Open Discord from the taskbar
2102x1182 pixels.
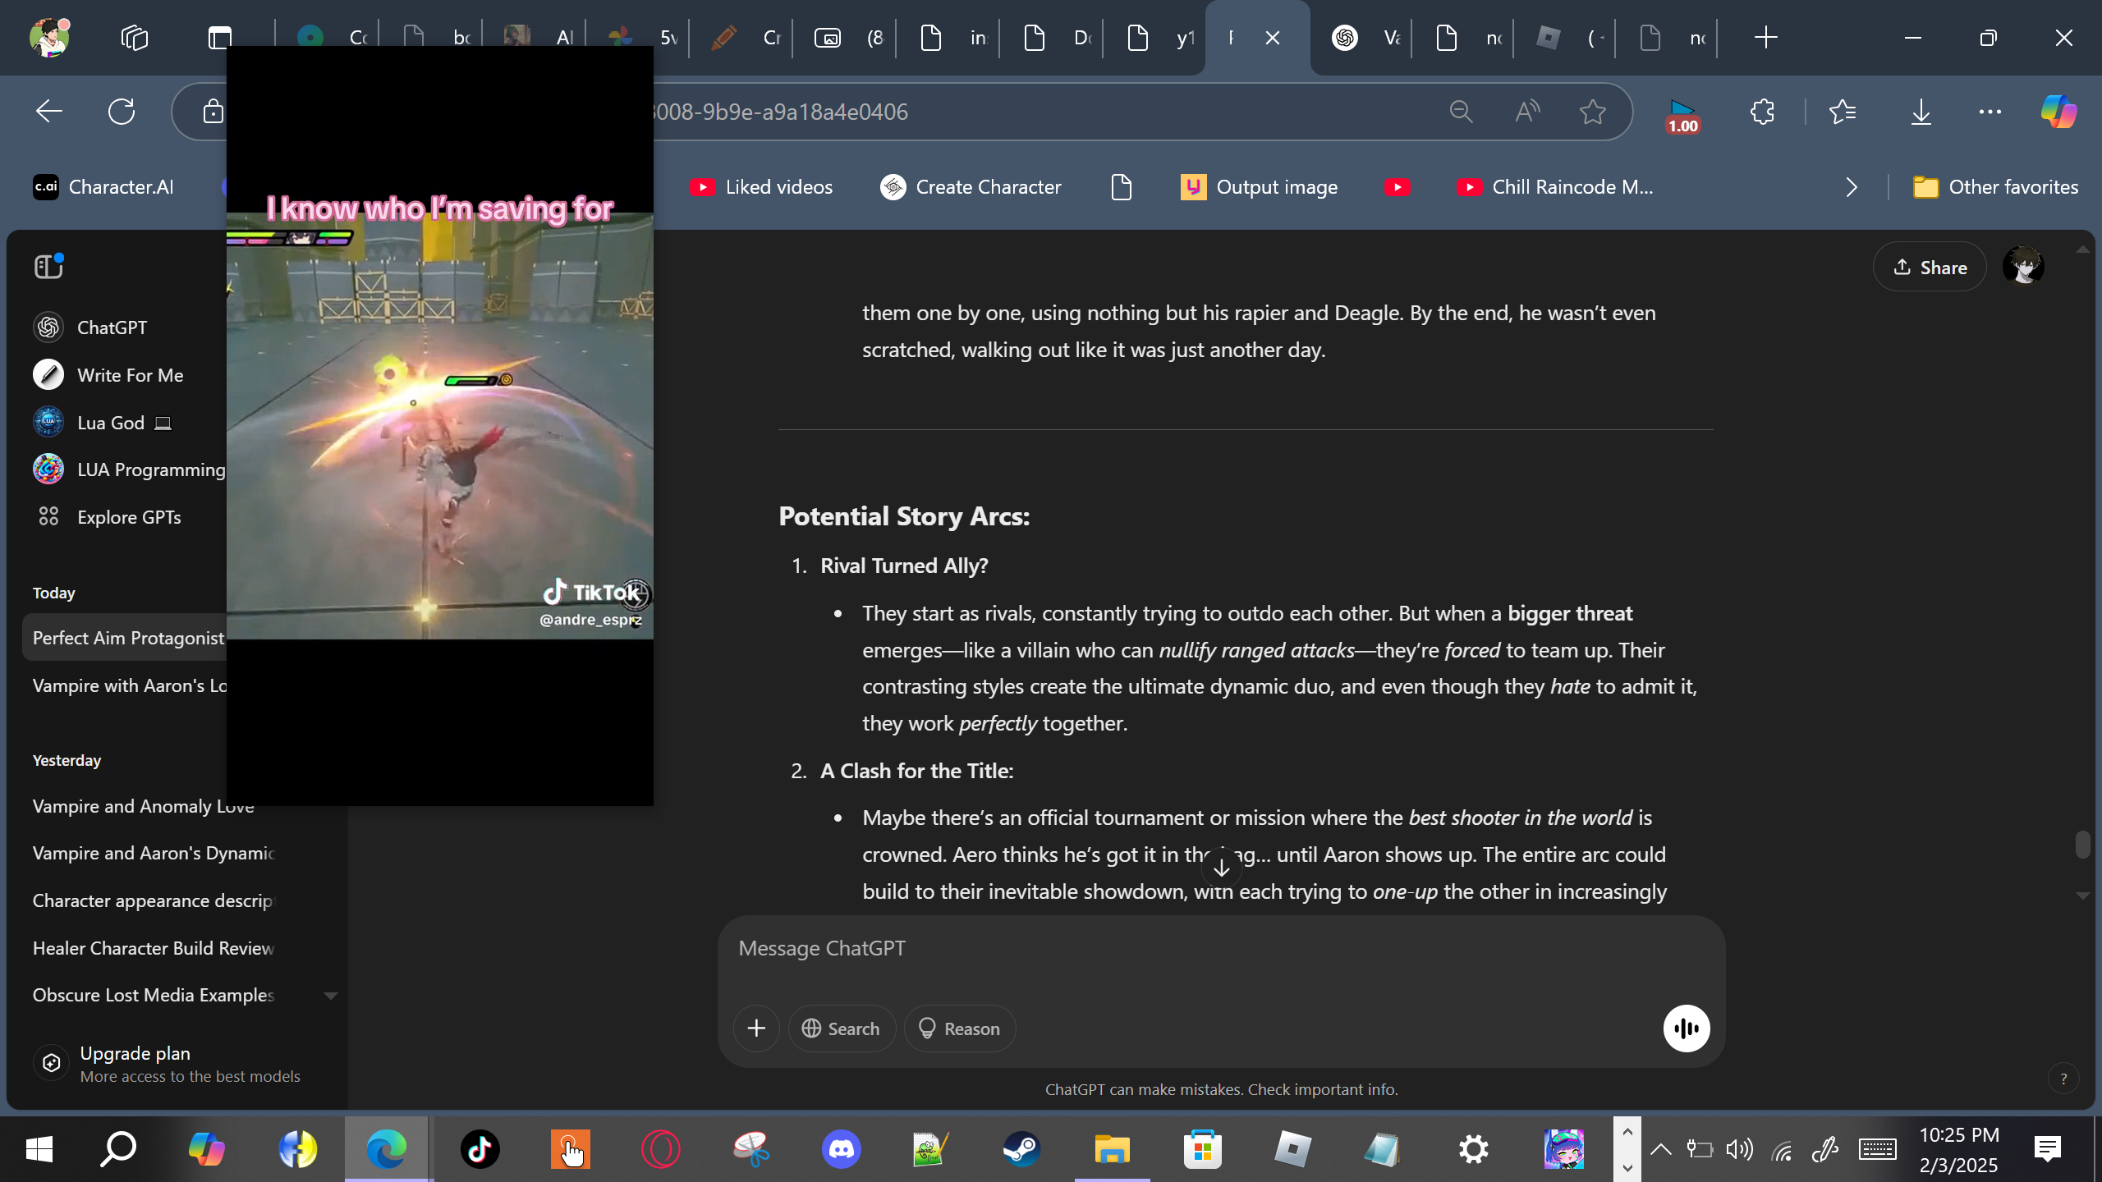tap(842, 1149)
